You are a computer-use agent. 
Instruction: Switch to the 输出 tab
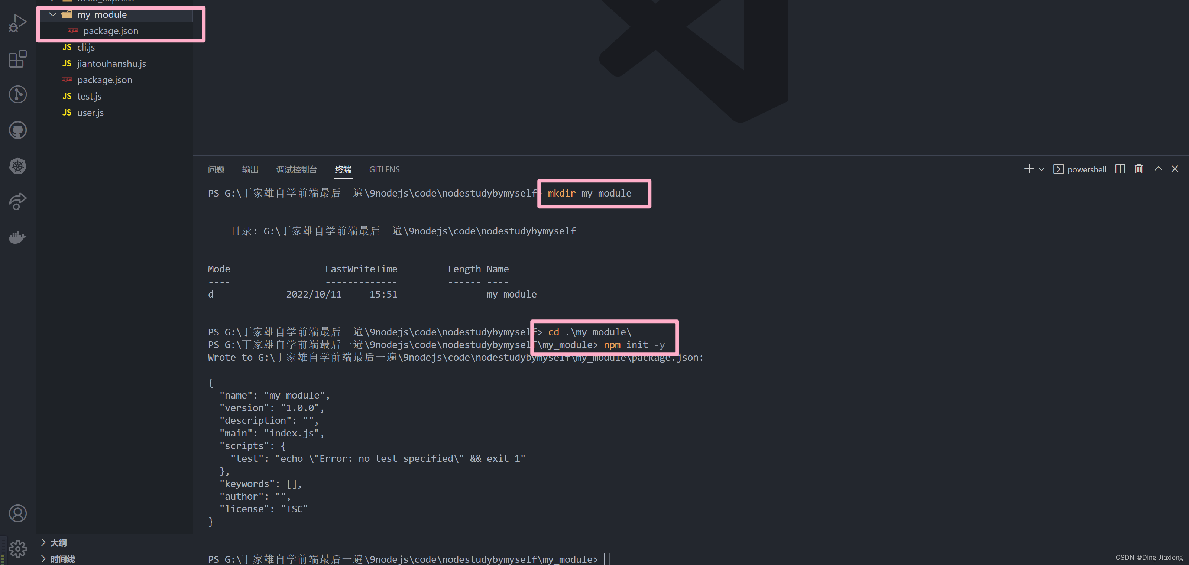250,169
